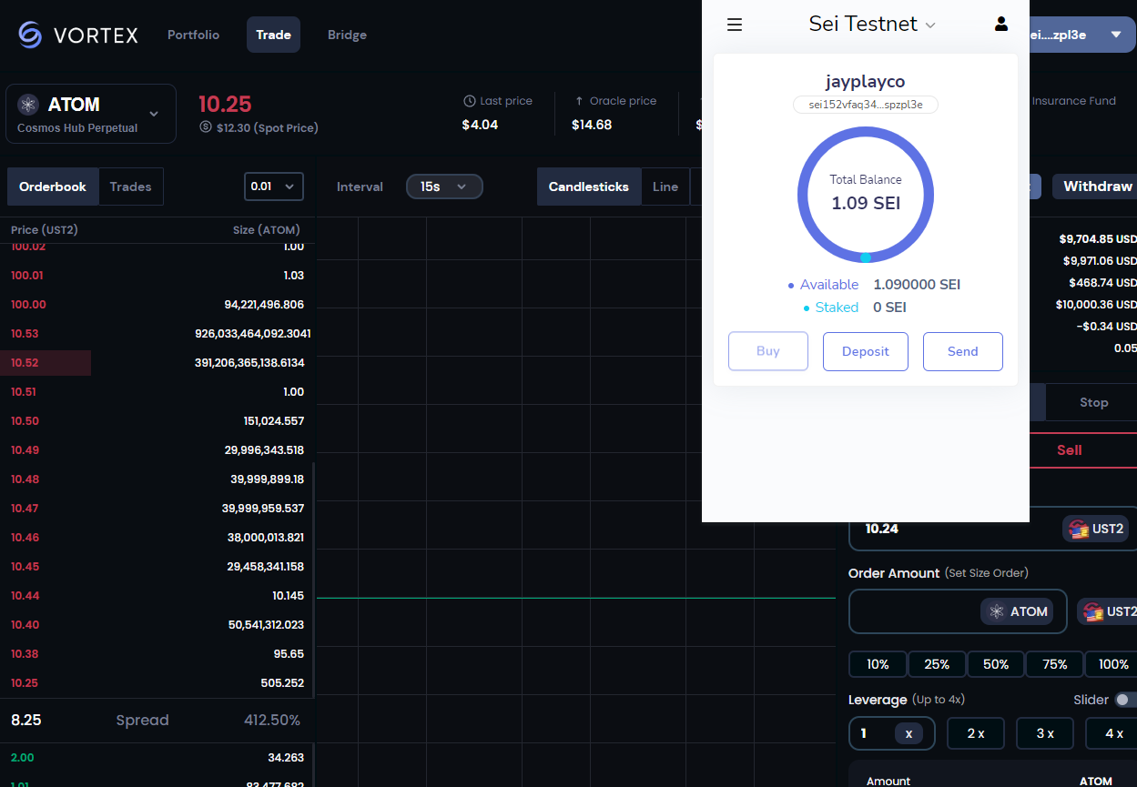The width and height of the screenshot is (1137, 787).
Task: Click the ATOM token icon in market selector
Action: [x=28, y=105]
